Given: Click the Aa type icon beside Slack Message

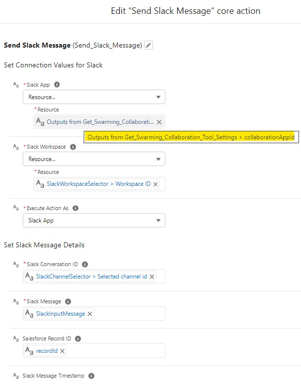Looking at the screenshot, I should pyautogui.click(x=16, y=301).
